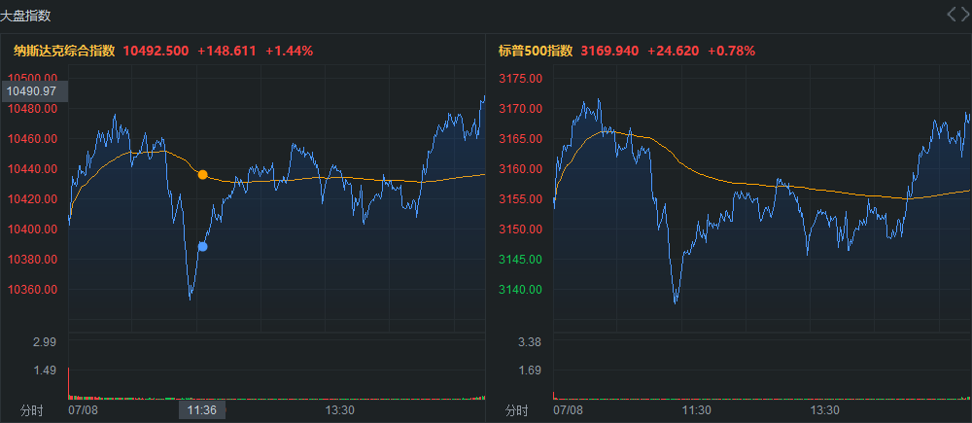Select the S&P change value +24.620
972x423 pixels.
point(674,51)
